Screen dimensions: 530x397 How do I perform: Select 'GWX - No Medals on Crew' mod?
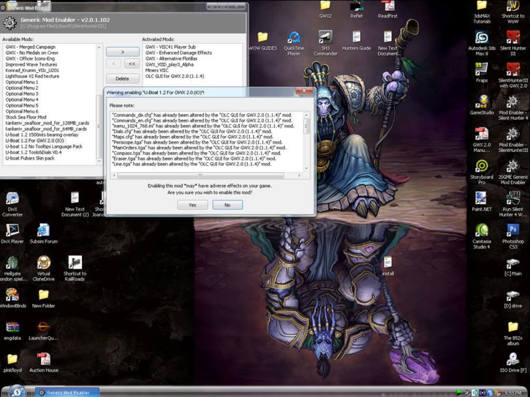tap(32, 53)
